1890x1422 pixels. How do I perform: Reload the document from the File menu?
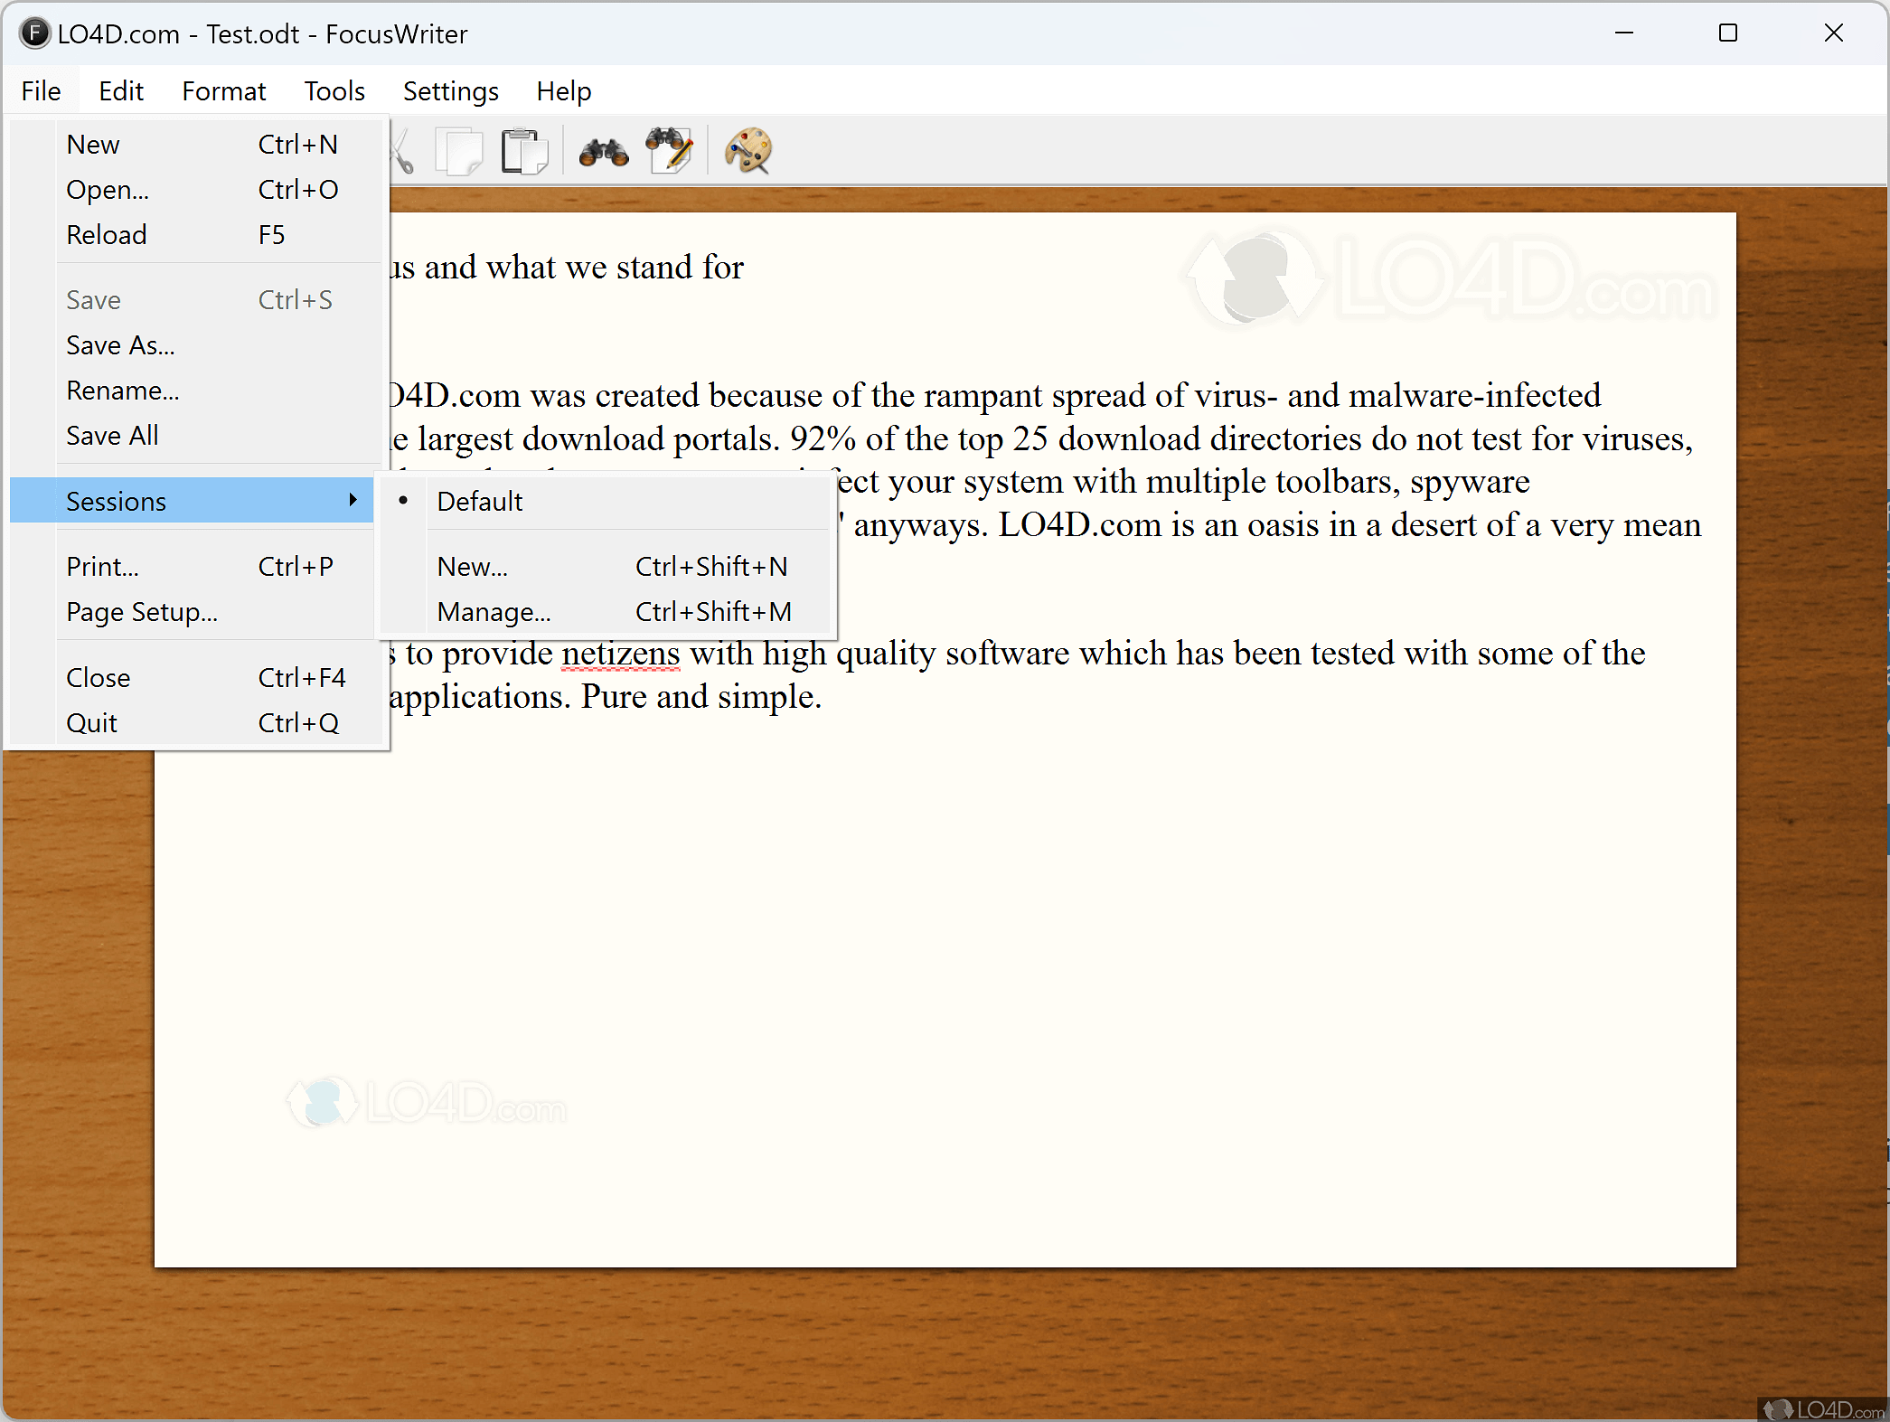tap(107, 234)
